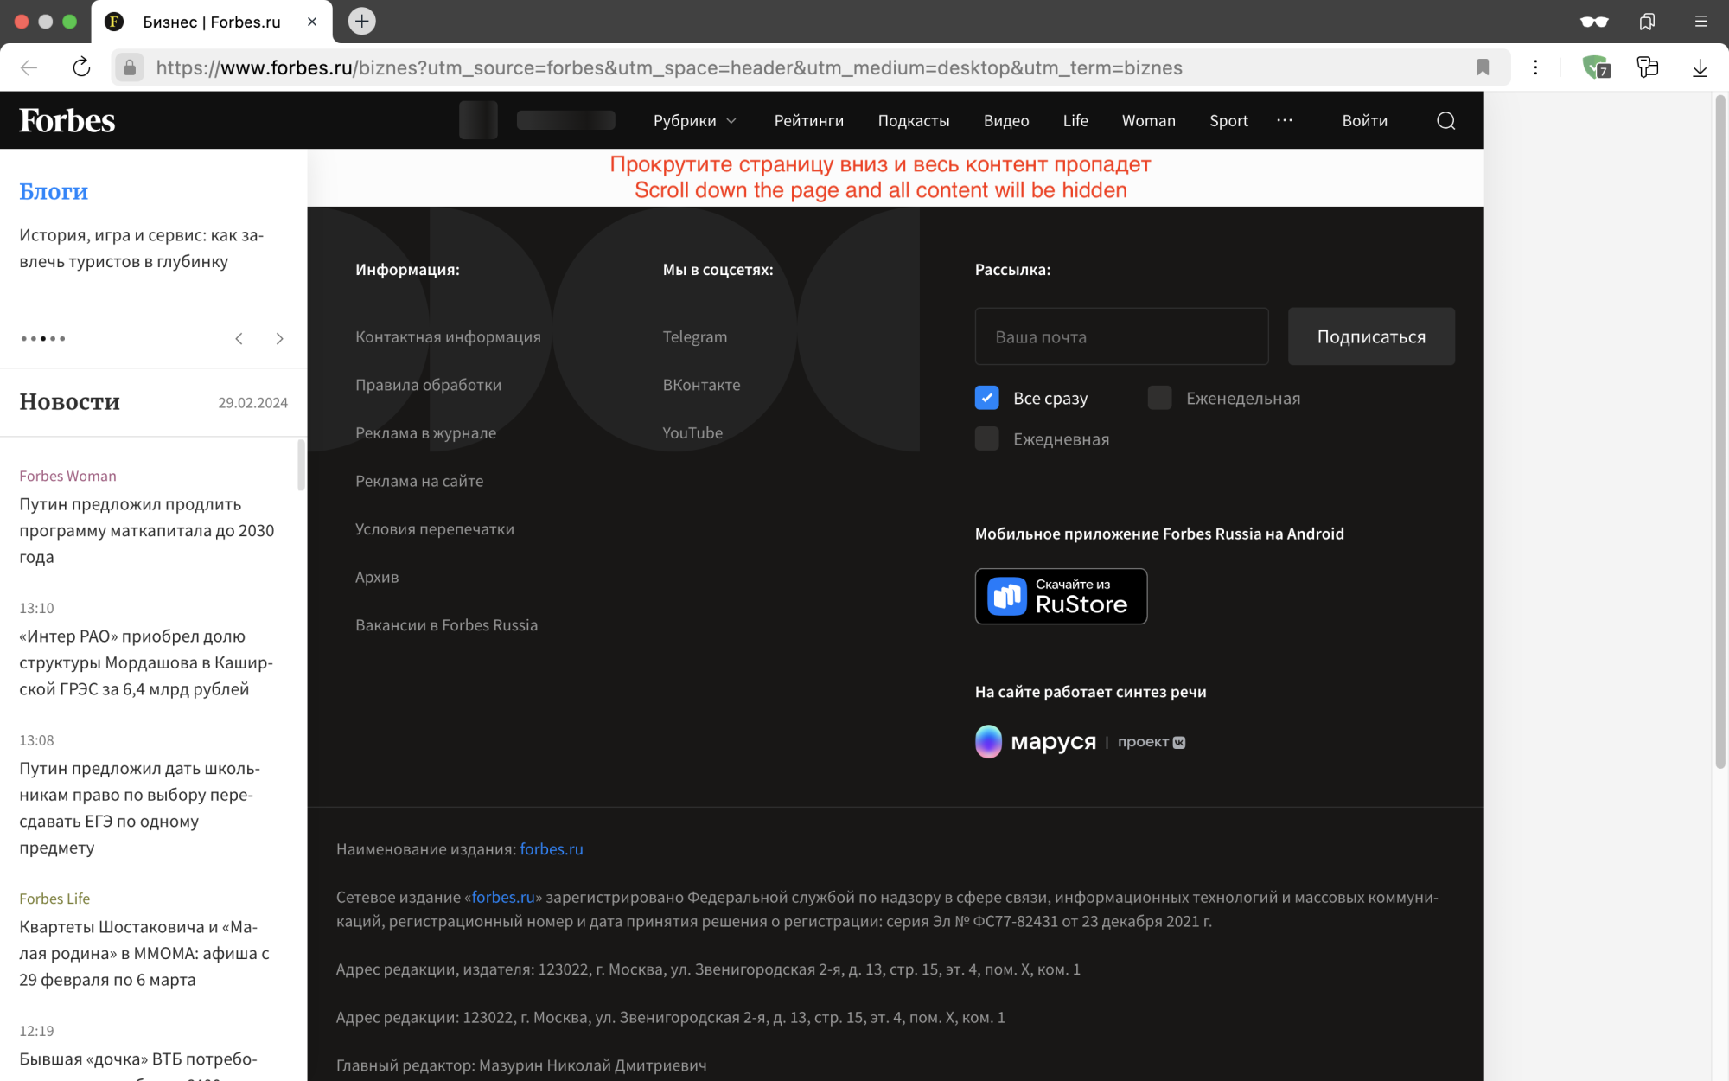Screen dimensions: 1729x1081
Task: Open the 'Контактная информация' link
Action: pos(448,336)
